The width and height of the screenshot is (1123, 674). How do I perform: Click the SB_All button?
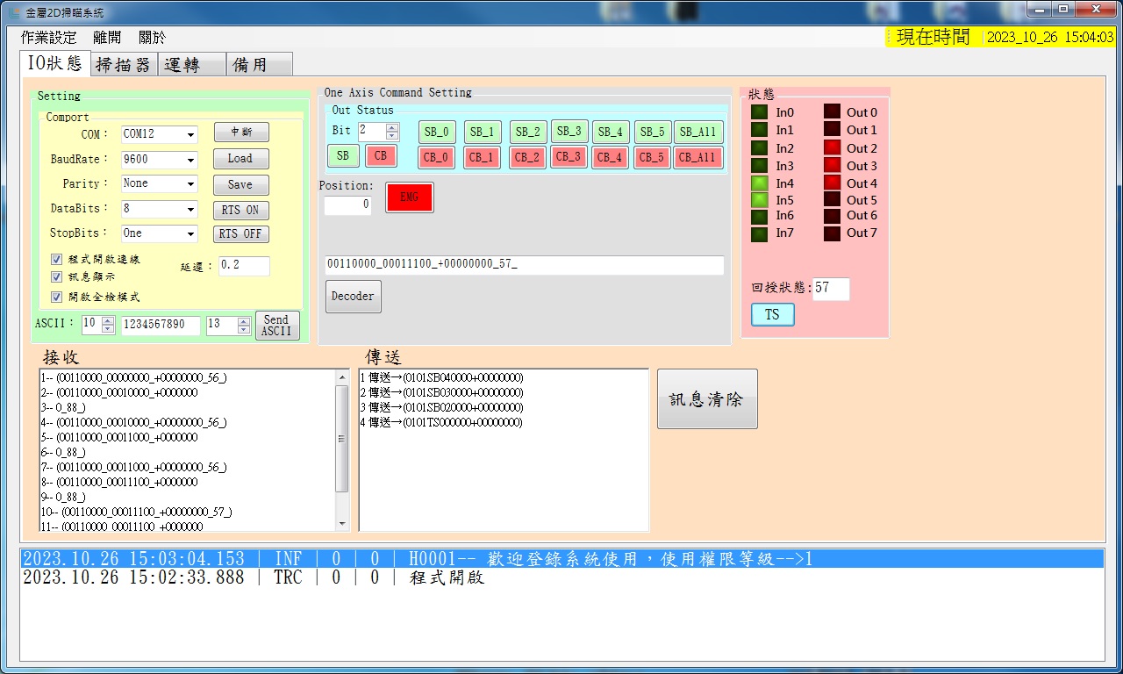[698, 133]
